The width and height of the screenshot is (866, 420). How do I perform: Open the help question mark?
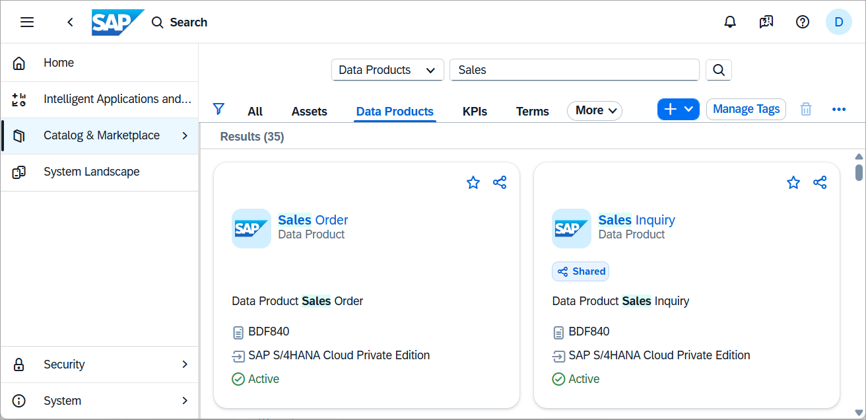pos(803,22)
